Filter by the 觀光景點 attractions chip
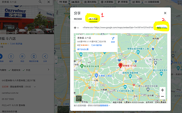This screenshot has height=113, width=182. pyautogui.click(x=90, y=2)
